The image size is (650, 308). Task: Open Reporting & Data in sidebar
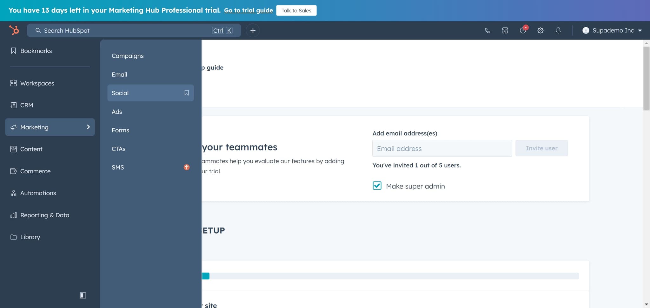coord(44,215)
